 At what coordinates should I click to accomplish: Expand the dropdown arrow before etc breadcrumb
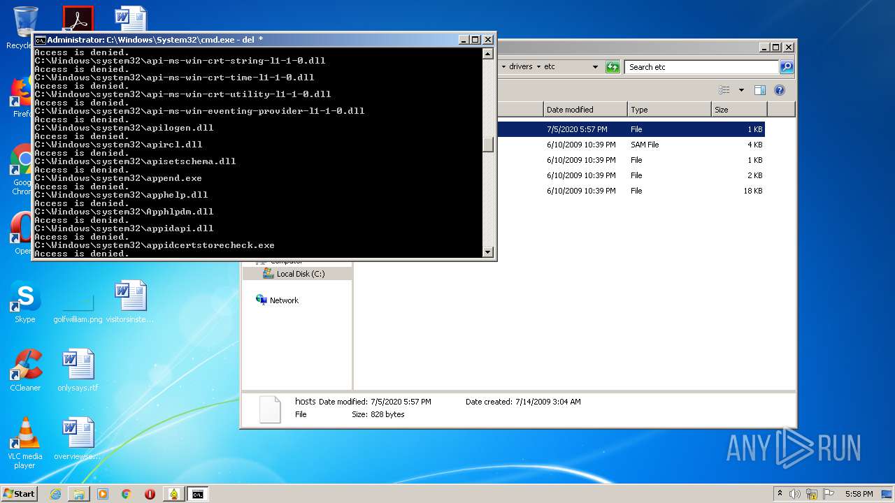[538, 67]
